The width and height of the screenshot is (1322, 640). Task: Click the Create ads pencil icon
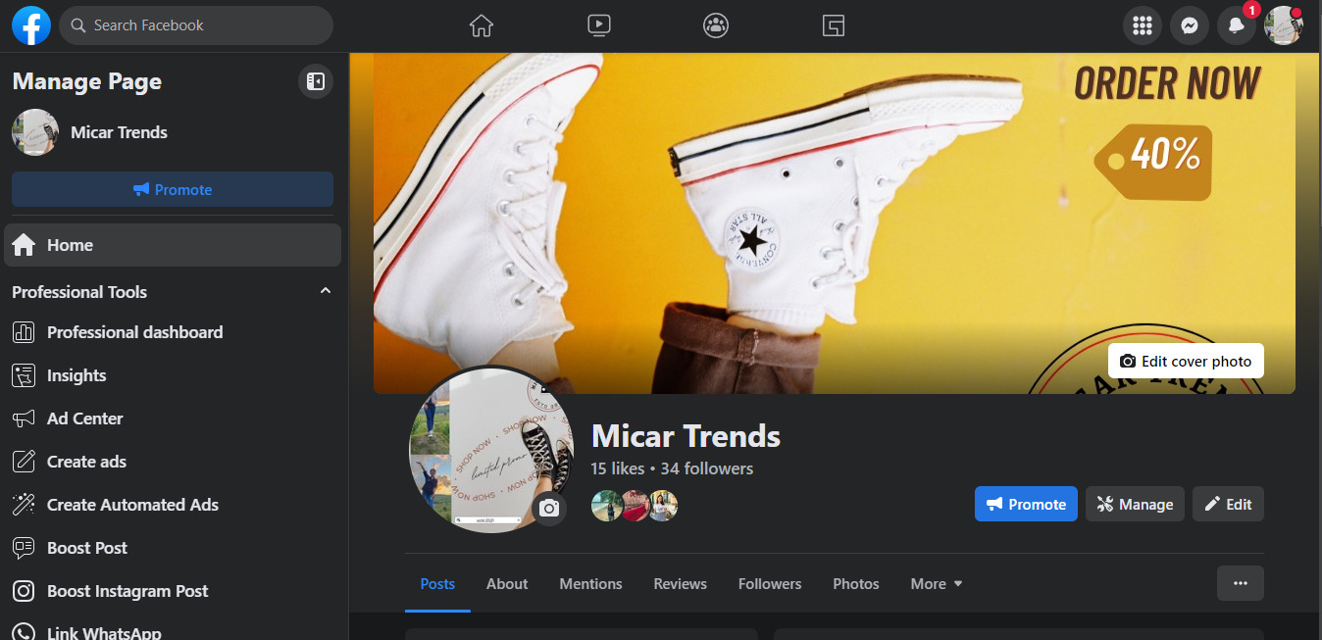pyautogui.click(x=24, y=462)
